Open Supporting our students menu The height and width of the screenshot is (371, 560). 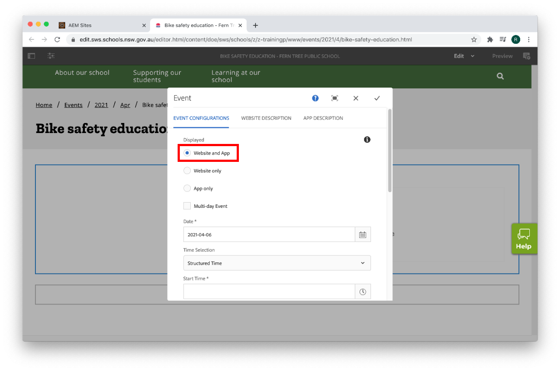tap(157, 76)
